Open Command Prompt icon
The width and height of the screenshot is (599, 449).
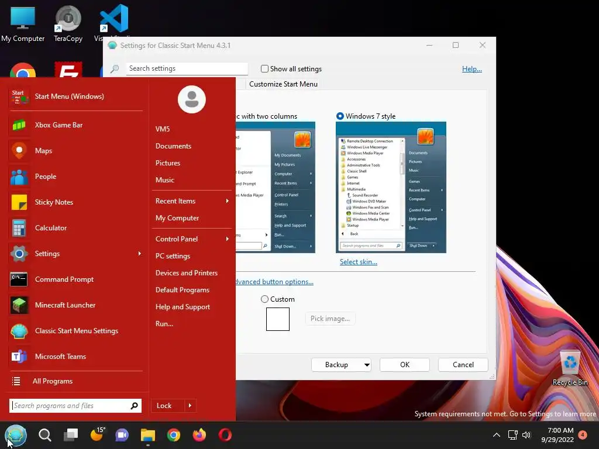pos(19,279)
